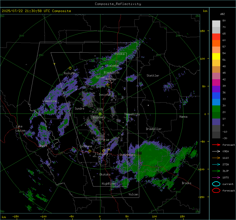Click the yellow diamond marker above Calgary
The image size is (236, 220).
(104, 151)
